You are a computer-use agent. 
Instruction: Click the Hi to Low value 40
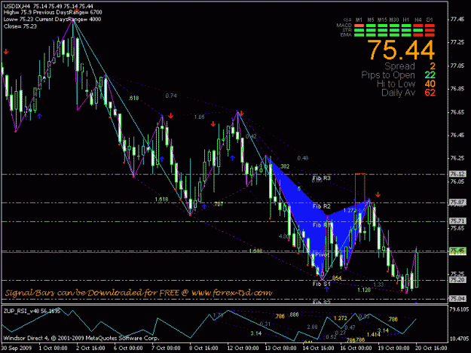coord(430,84)
